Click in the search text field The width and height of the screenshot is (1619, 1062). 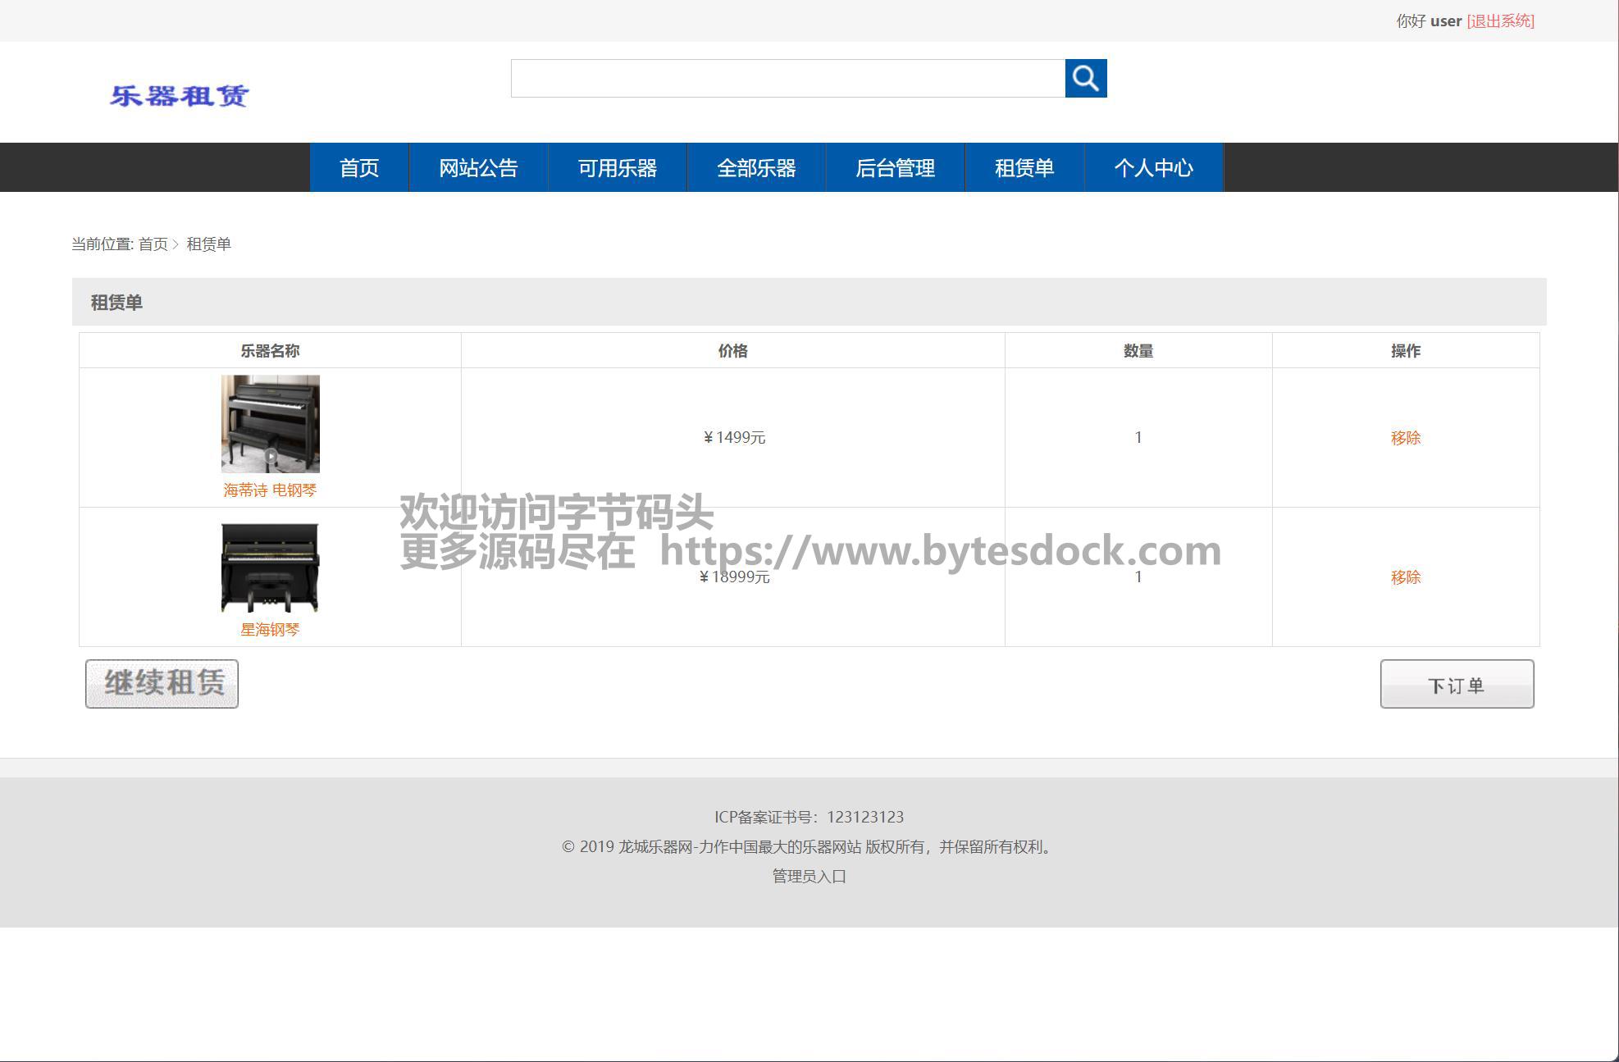(787, 78)
